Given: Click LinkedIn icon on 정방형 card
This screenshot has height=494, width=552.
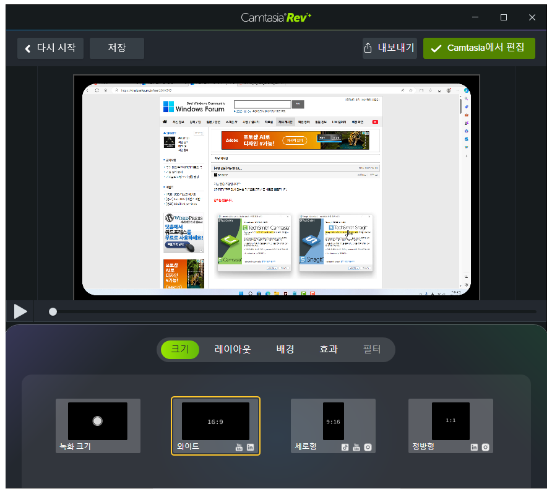Looking at the screenshot, I should 474,447.
